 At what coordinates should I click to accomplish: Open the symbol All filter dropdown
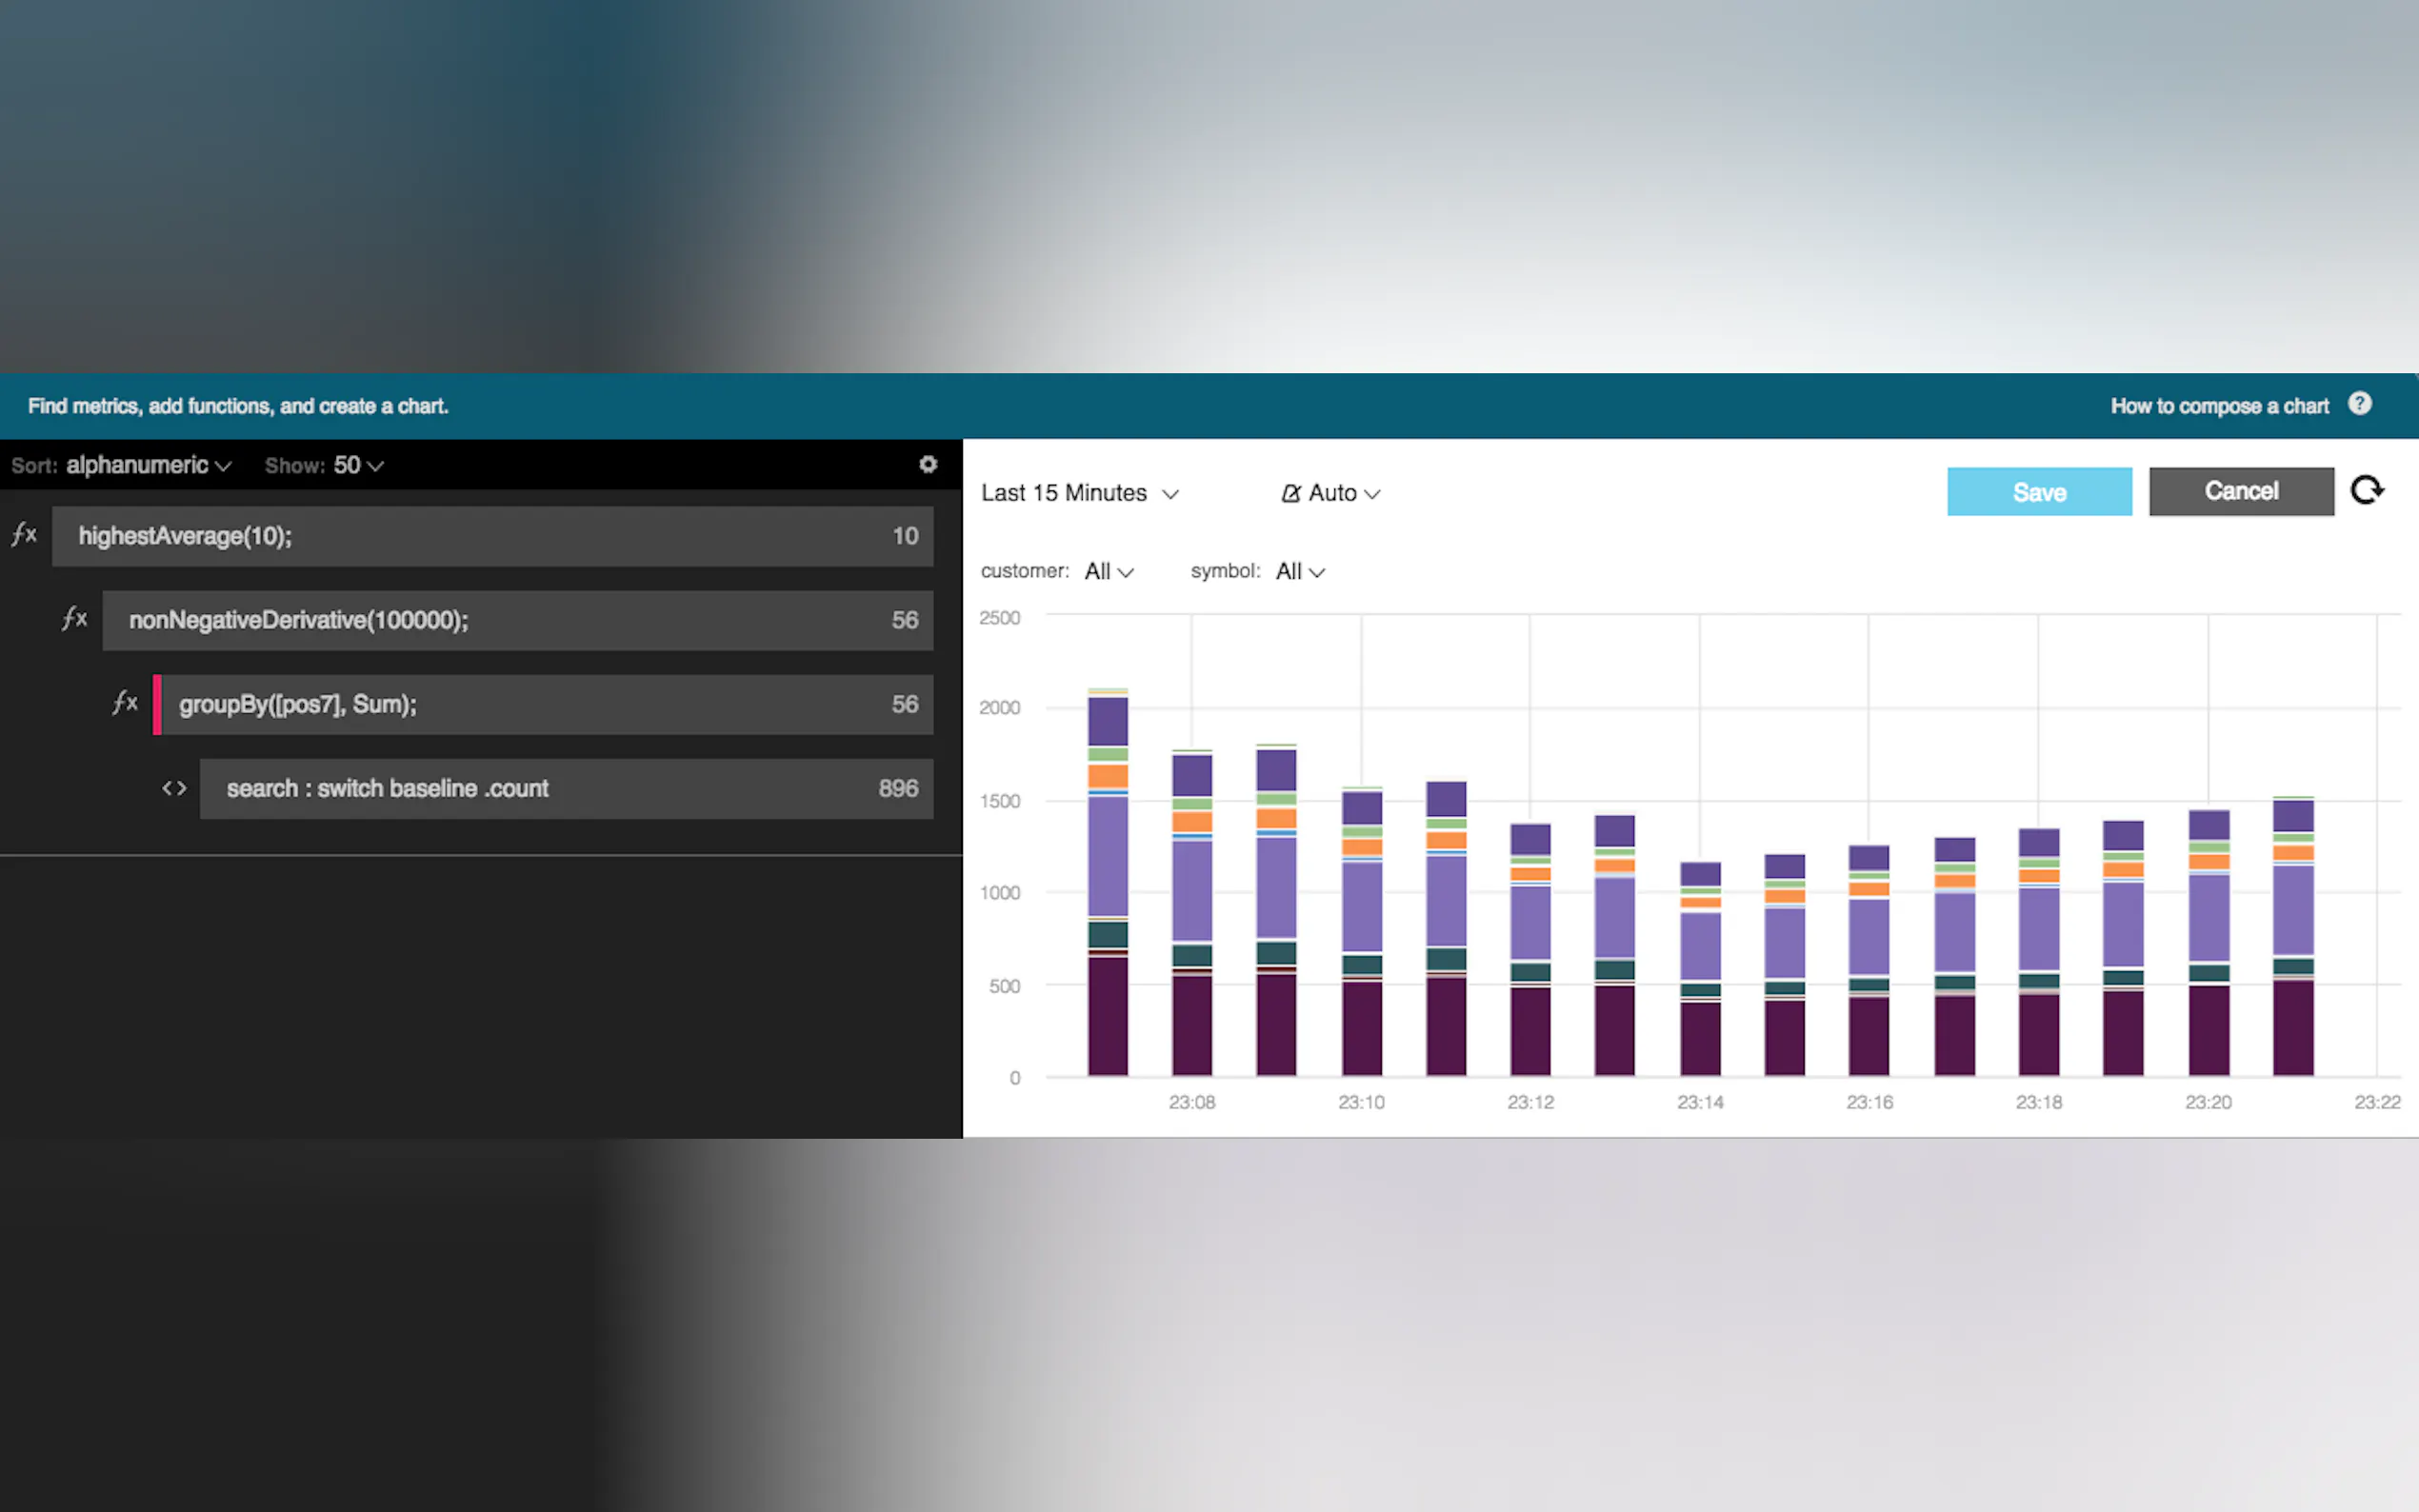[1299, 571]
